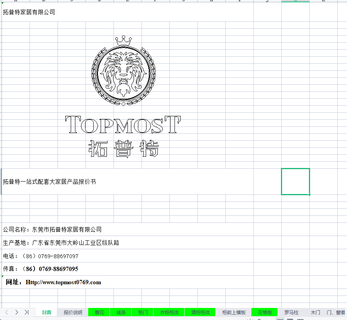Screen dimensions: 347x320
Task: Select the lion crest logo image
Action: [x=123, y=71]
